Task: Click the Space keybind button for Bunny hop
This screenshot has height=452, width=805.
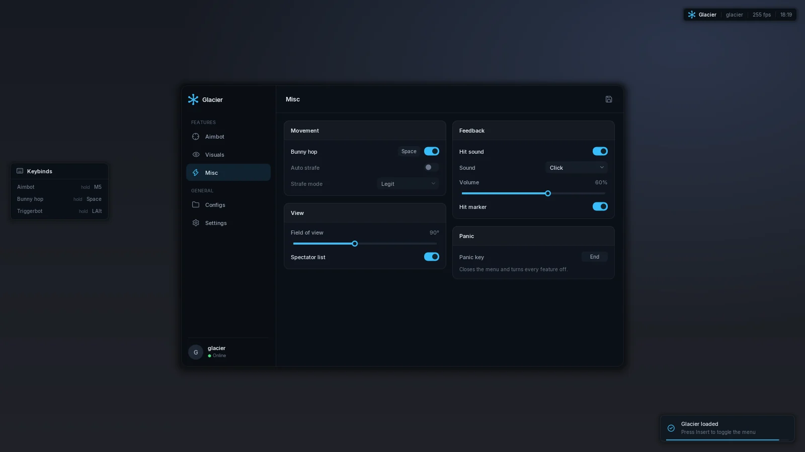Action: tap(409, 151)
